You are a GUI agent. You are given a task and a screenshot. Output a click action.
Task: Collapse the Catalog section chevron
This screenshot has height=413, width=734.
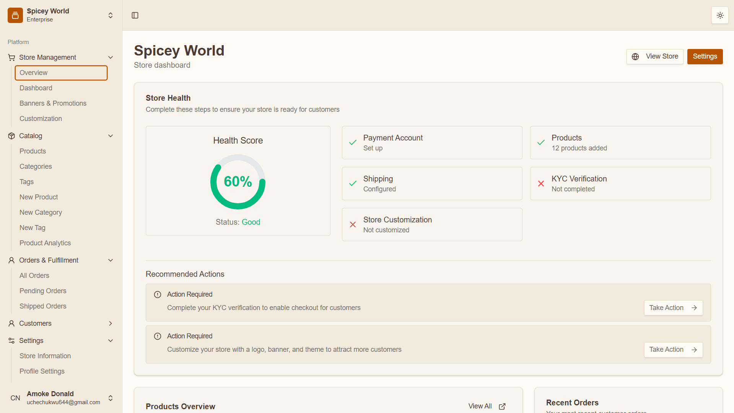point(111,136)
